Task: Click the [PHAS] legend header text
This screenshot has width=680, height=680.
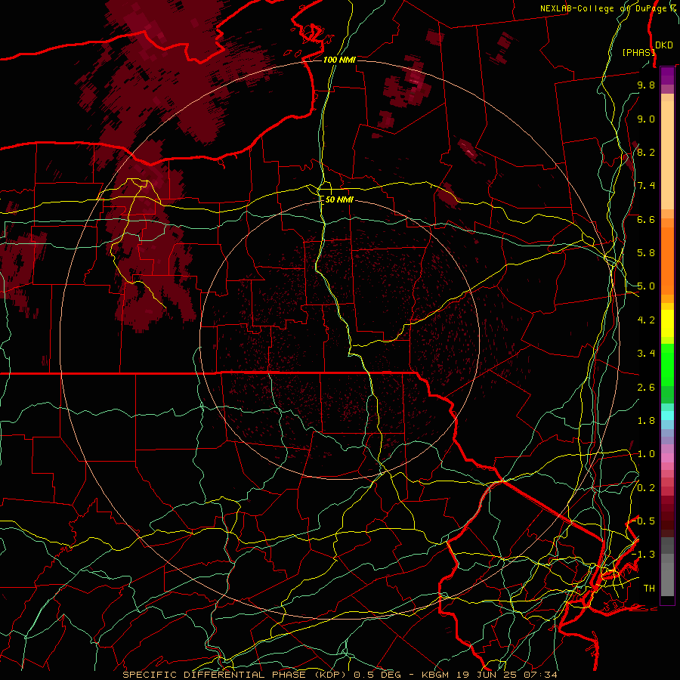Action: click(638, 52)
